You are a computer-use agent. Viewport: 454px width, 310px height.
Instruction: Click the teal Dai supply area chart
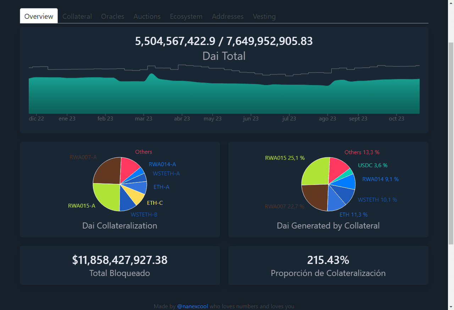coord(224,96)
